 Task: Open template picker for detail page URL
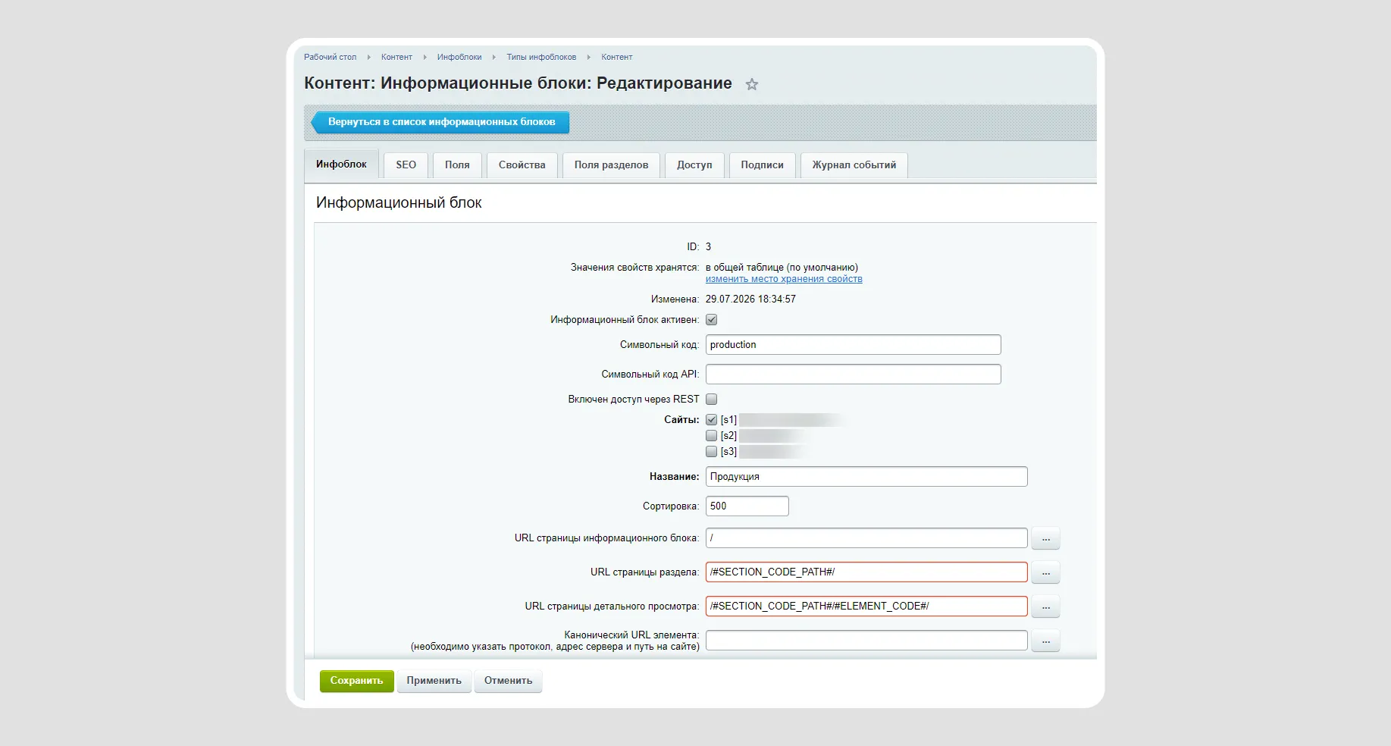point(1045,607)
